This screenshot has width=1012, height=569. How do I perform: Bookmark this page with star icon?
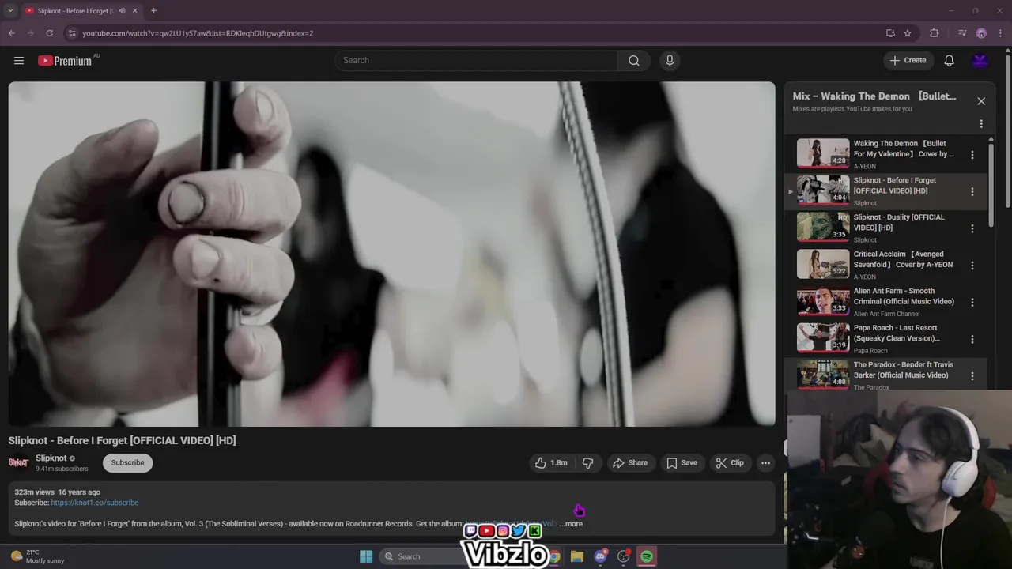[908, 33]
